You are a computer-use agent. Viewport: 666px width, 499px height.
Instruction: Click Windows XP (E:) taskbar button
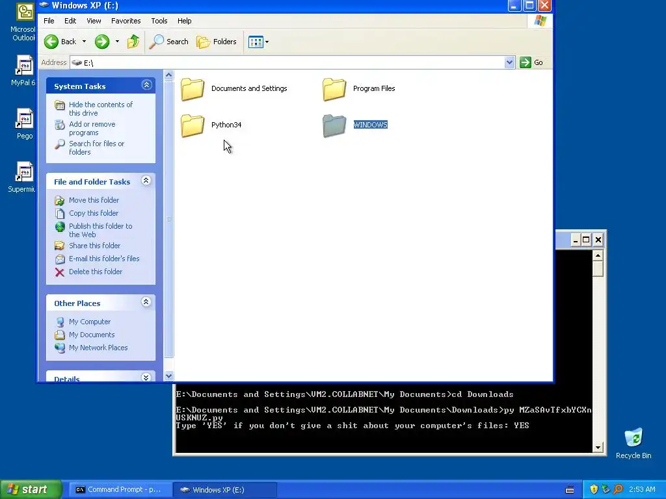[x=225, y=490]
